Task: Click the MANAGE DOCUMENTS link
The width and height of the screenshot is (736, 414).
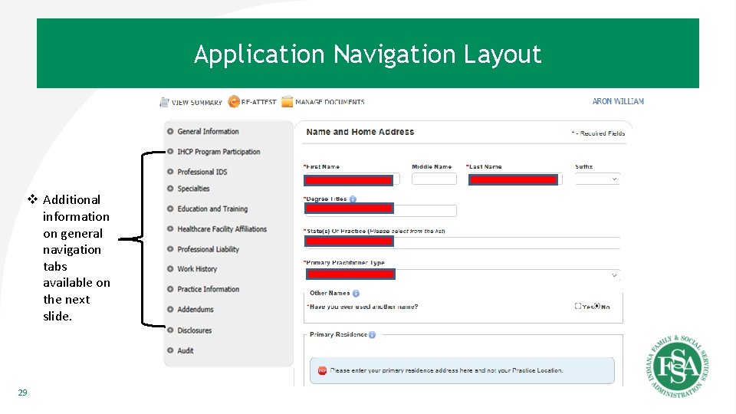Action: click(330, 102)
